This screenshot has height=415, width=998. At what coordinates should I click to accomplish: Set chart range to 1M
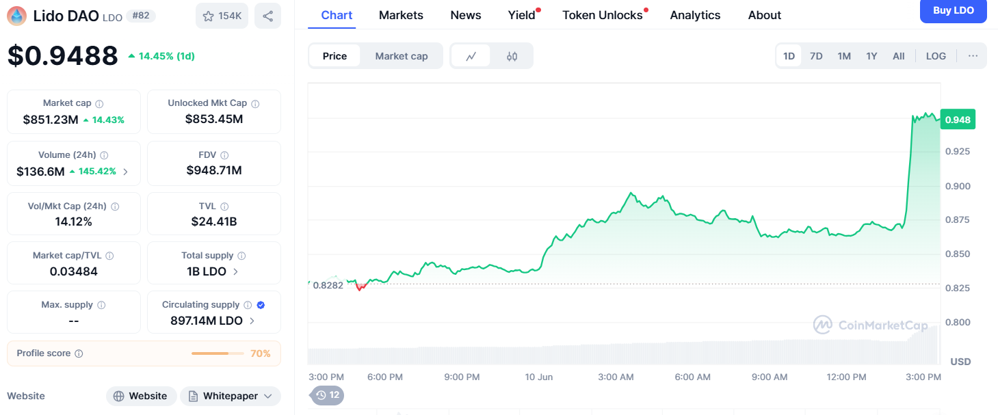pyautogui.click(x=844, y=56)
